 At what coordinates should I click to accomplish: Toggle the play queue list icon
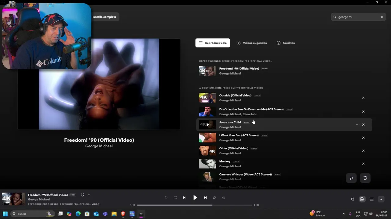tap(372, 199)
